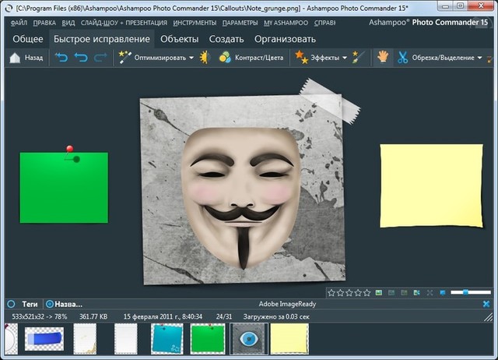Viewport: 498px width, 360px height.
Task: Switch to the Организовать tab
Action: [x=285, y=39]
